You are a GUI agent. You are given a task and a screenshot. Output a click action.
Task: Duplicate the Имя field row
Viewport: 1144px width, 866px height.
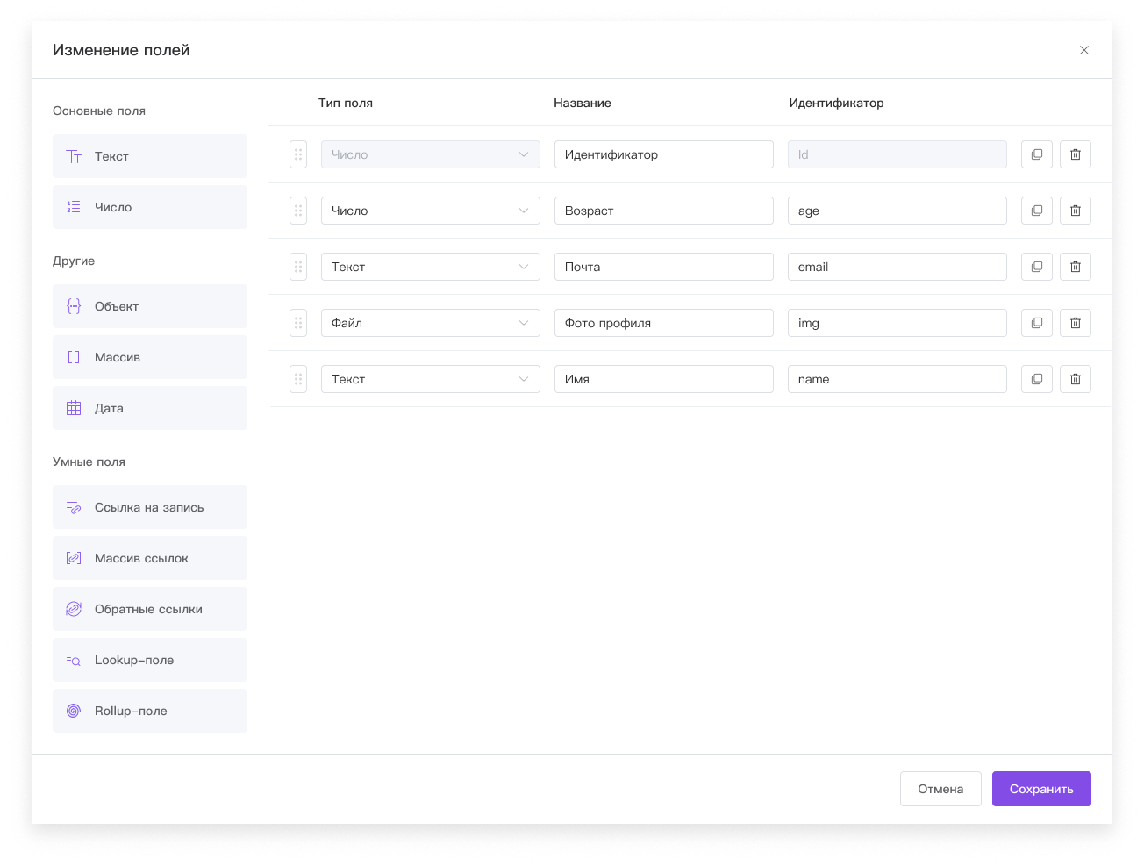pyautogui.click(x=1036, y=379)
